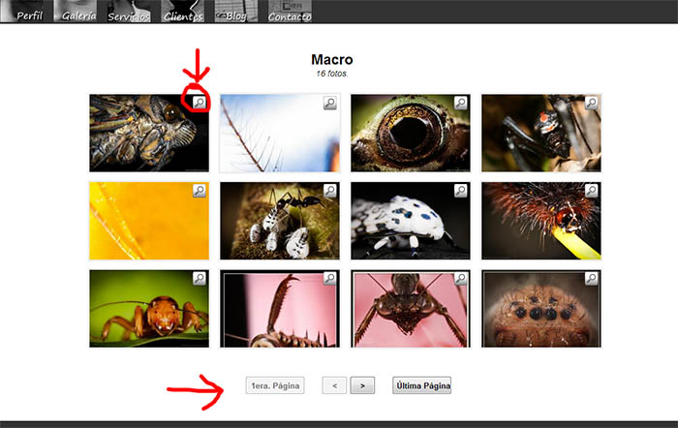Open magnifier on mantis face pink photo
Image resolution: width=678 pixels, height=428 pixels.
click(460, 278)
